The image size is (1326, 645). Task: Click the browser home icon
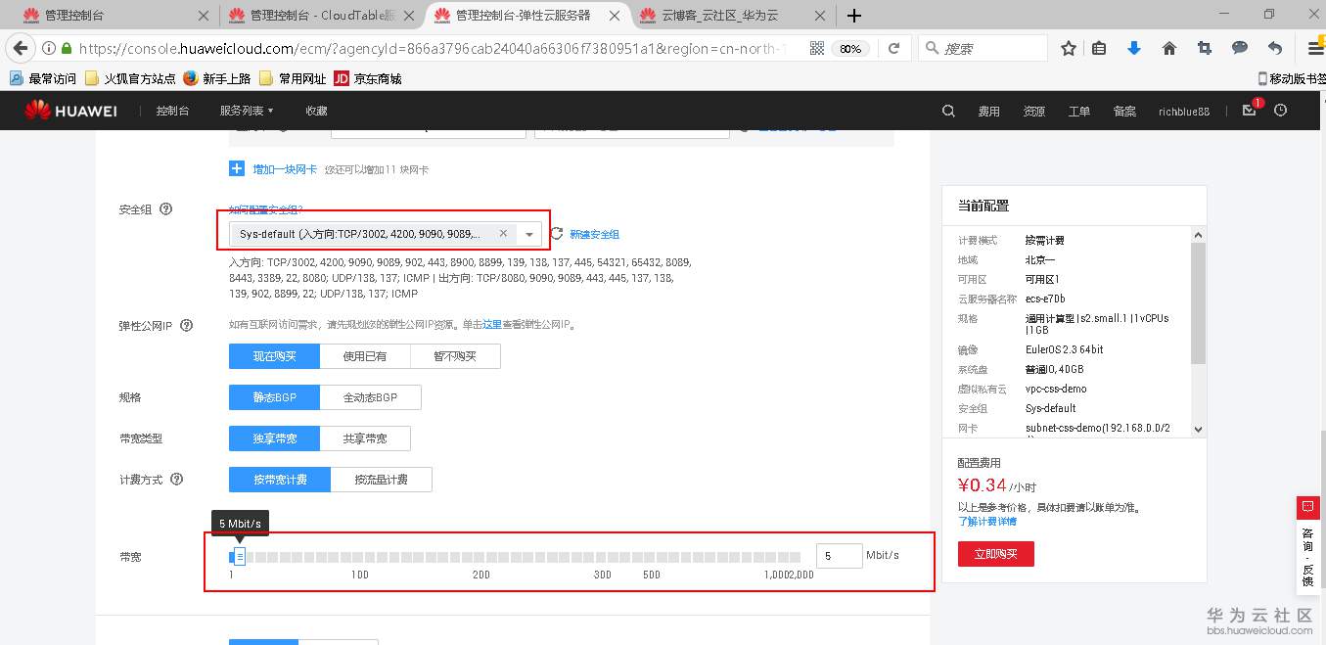tap(1168, 46)
